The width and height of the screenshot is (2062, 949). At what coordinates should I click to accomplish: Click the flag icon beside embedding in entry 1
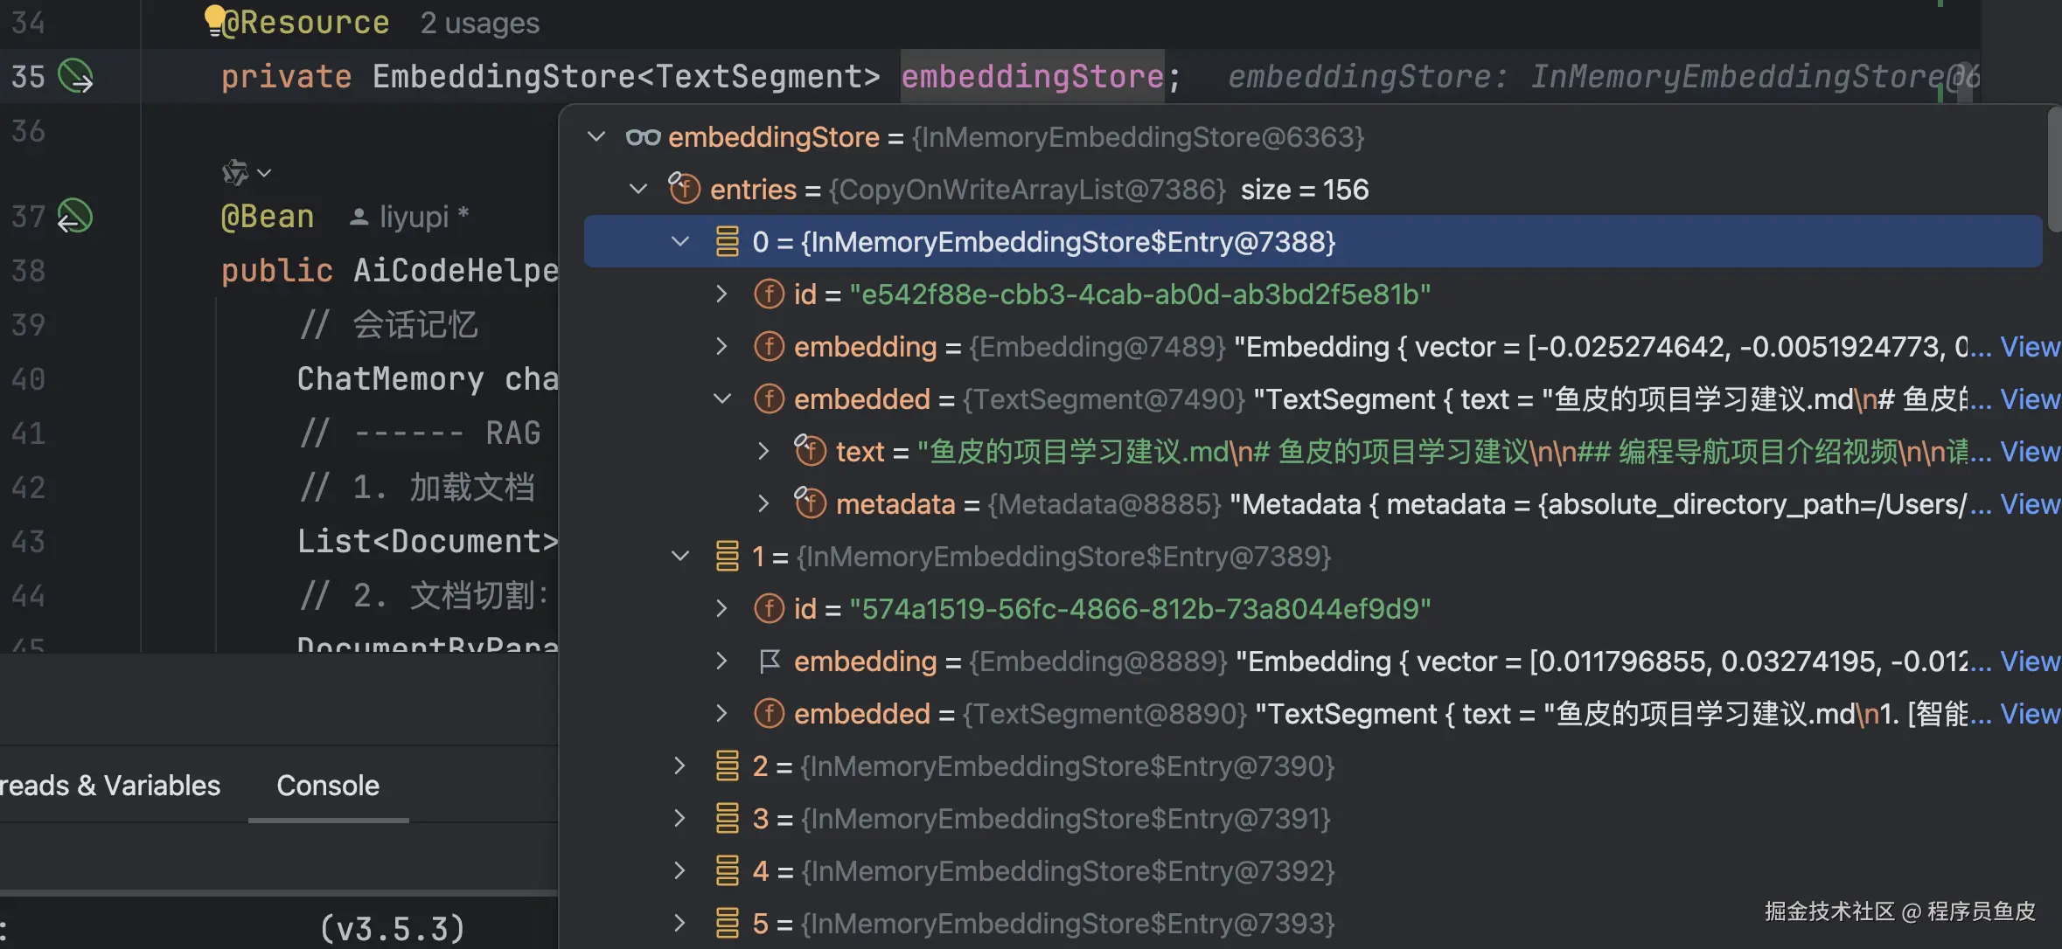click(769, 662)
